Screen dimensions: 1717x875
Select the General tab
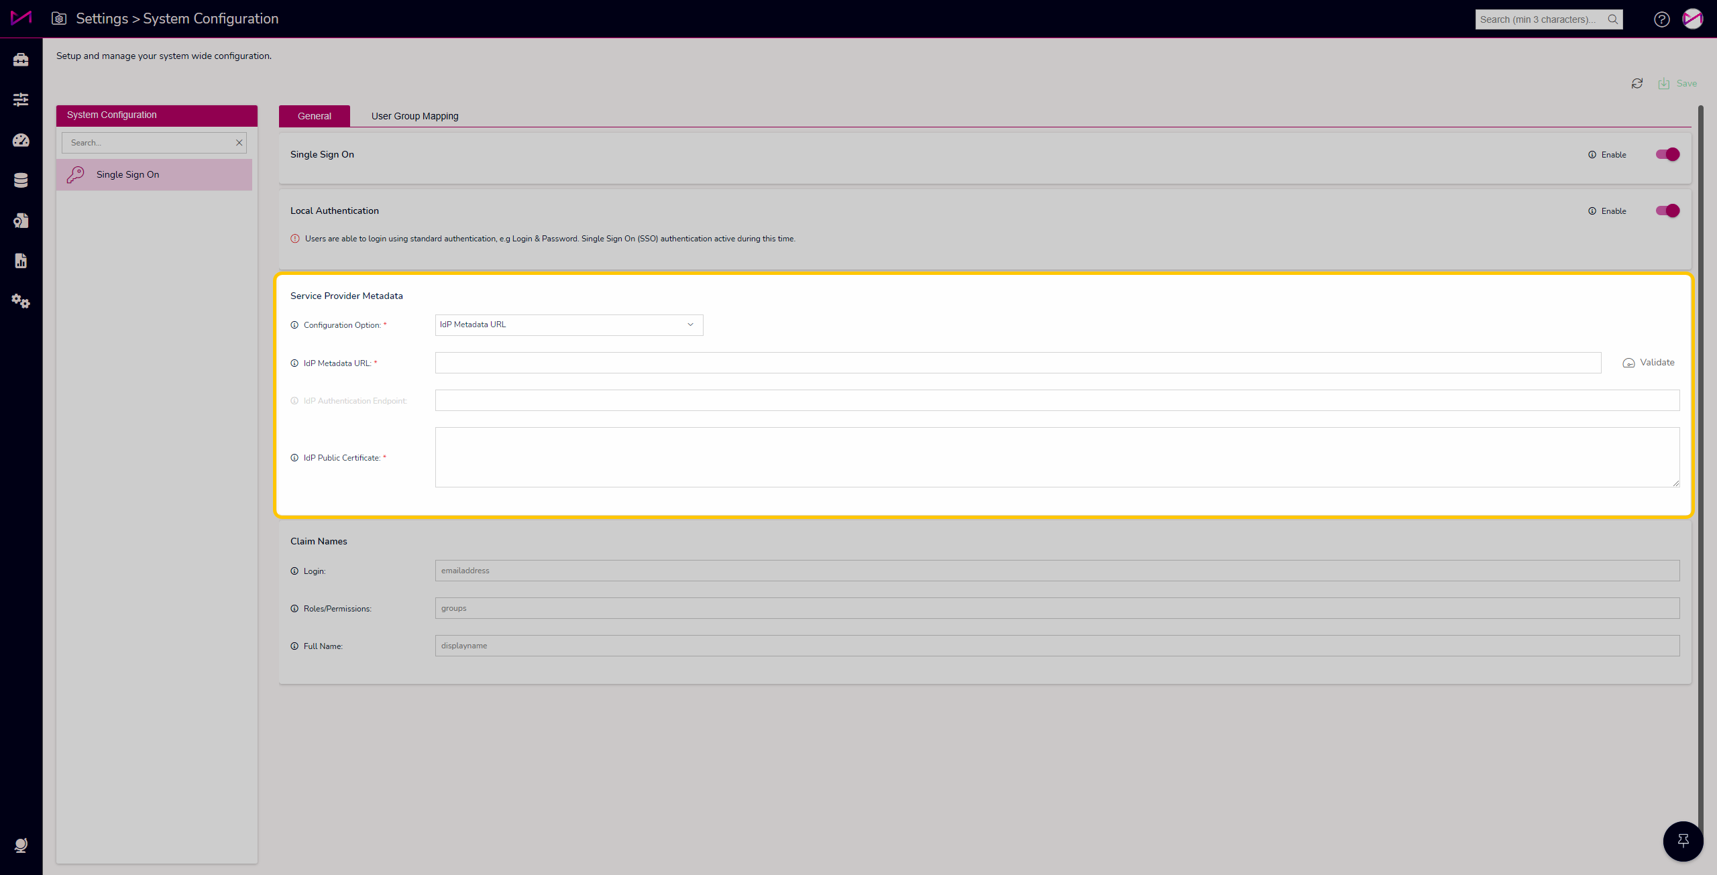tap(314, 116)
